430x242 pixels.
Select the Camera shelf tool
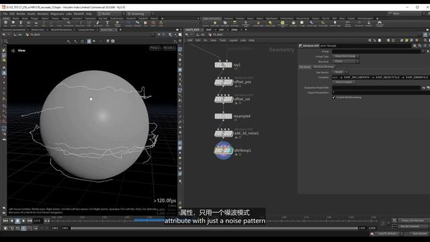click(x=206, y=24)
